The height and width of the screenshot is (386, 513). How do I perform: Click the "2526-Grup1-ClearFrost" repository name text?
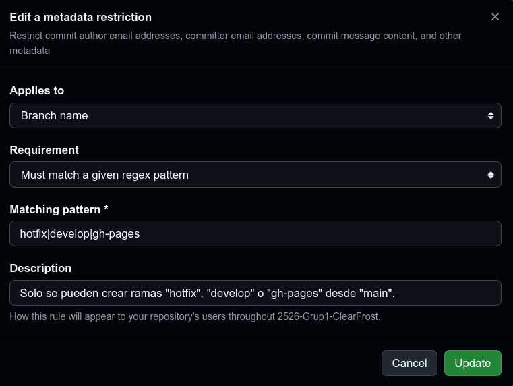tap(328, 316)
